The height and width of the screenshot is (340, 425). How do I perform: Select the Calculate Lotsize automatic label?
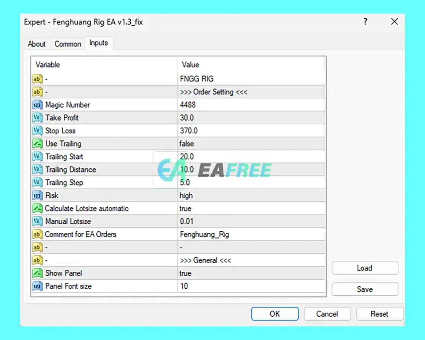(87, 208)
